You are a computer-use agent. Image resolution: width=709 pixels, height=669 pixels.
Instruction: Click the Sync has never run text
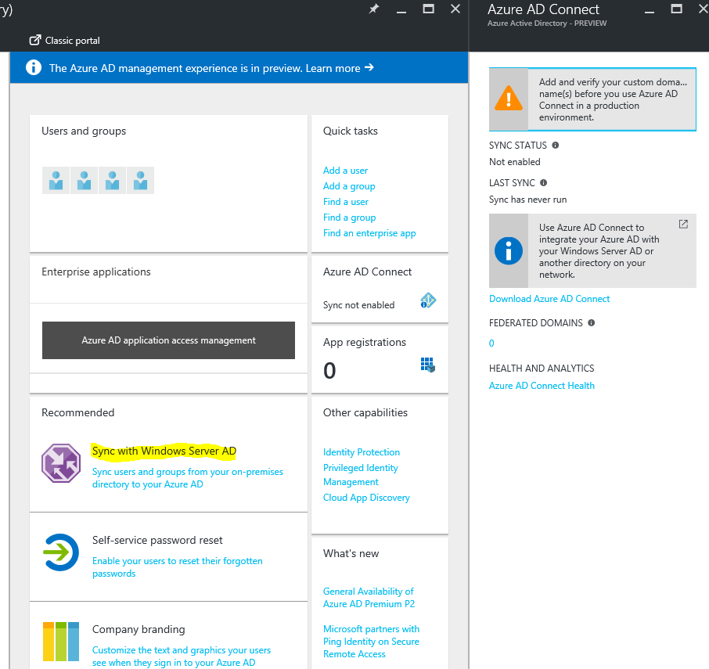coord(527,200)
